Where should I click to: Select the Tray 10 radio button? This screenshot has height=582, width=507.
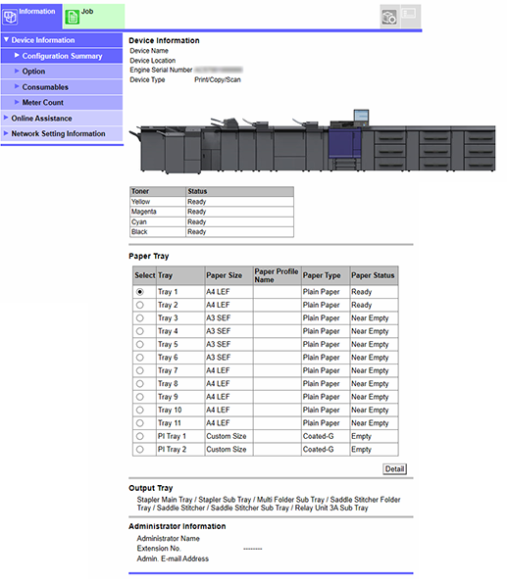pyautogui.click(x=139, y=411)
